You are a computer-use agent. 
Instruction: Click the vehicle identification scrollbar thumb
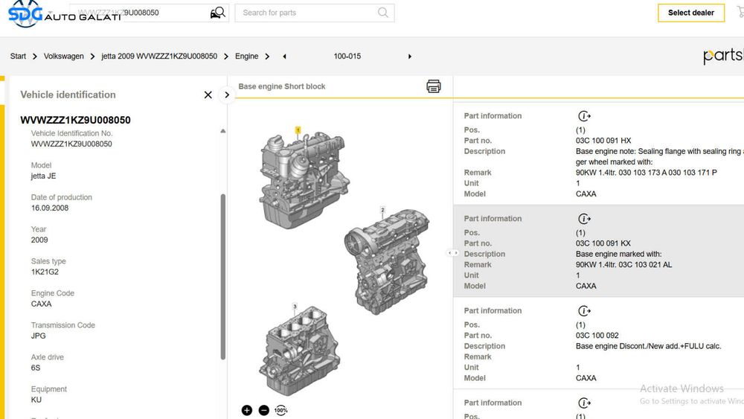[x=223, y=277]
